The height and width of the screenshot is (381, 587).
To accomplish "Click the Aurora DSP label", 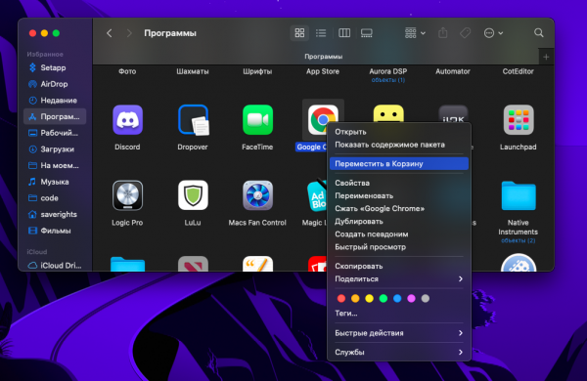I will point(388,71).
